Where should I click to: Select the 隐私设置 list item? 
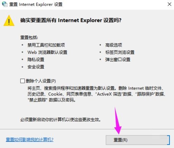pyautogui.click(x=36, y=60)
